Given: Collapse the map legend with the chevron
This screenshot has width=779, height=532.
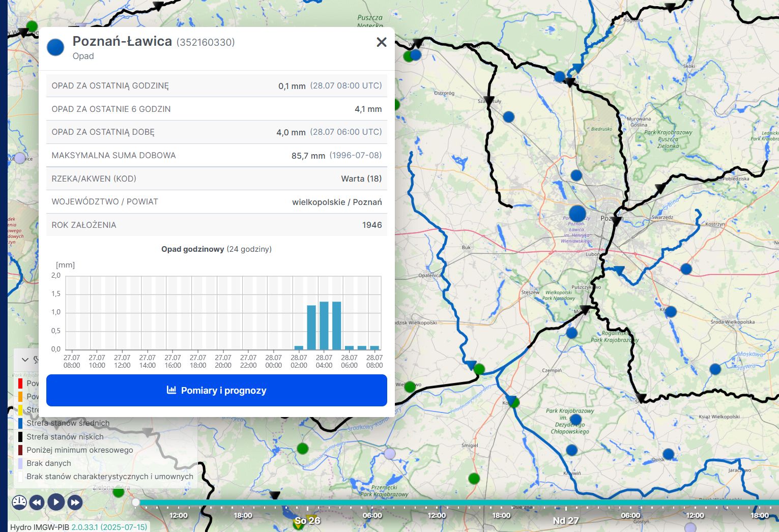Looking at the screenshot, I should point(25,360).
